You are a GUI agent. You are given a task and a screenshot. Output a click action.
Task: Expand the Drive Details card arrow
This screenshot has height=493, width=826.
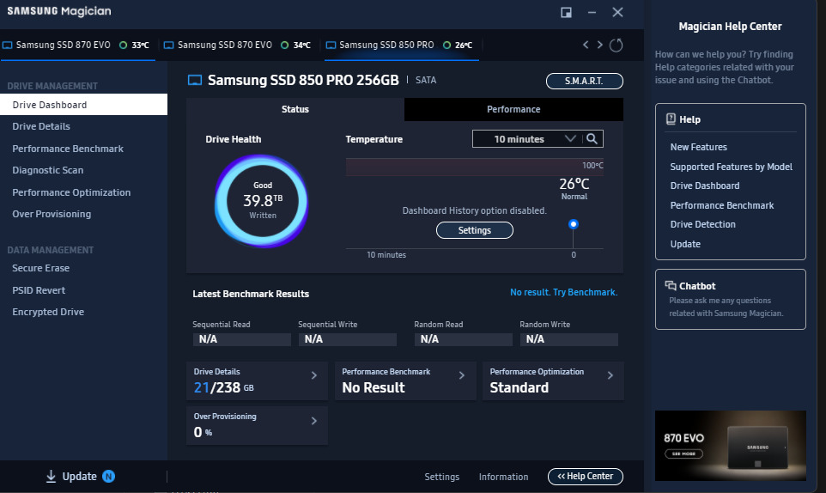[314, 375]
